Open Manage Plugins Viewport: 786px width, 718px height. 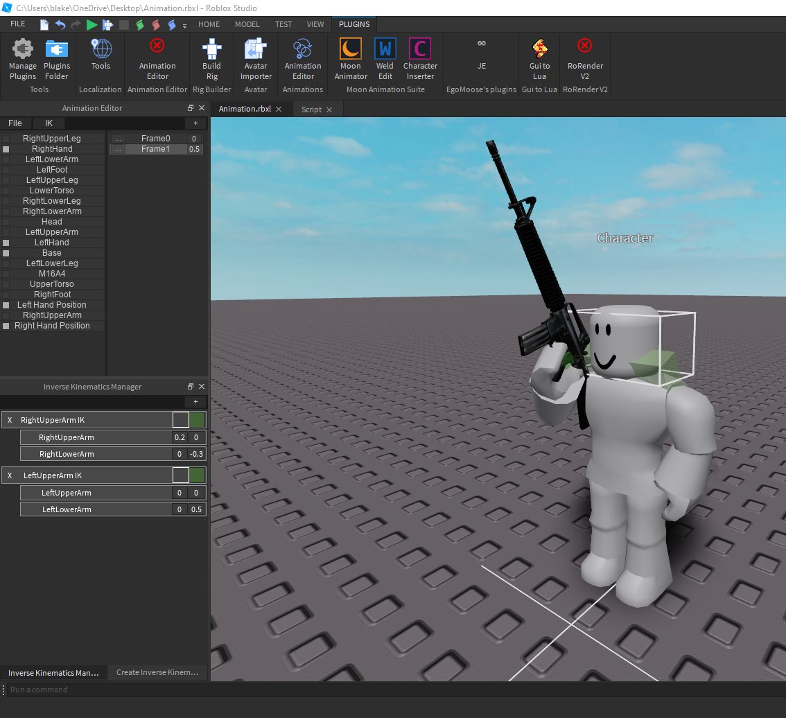23,59
